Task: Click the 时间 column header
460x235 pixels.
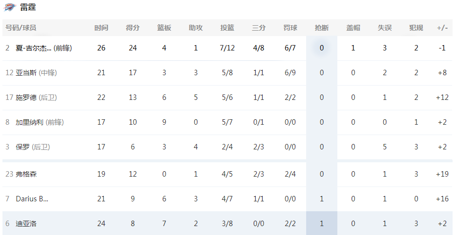Action: point(101,28)
